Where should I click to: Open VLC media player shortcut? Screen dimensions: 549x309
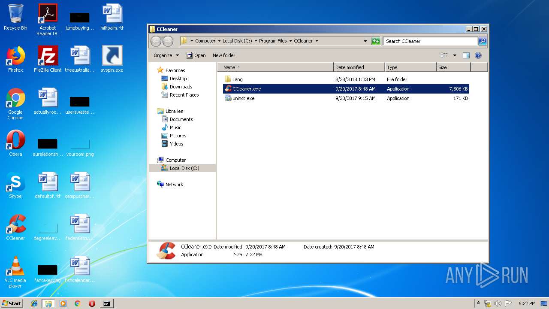click(15, 272)
